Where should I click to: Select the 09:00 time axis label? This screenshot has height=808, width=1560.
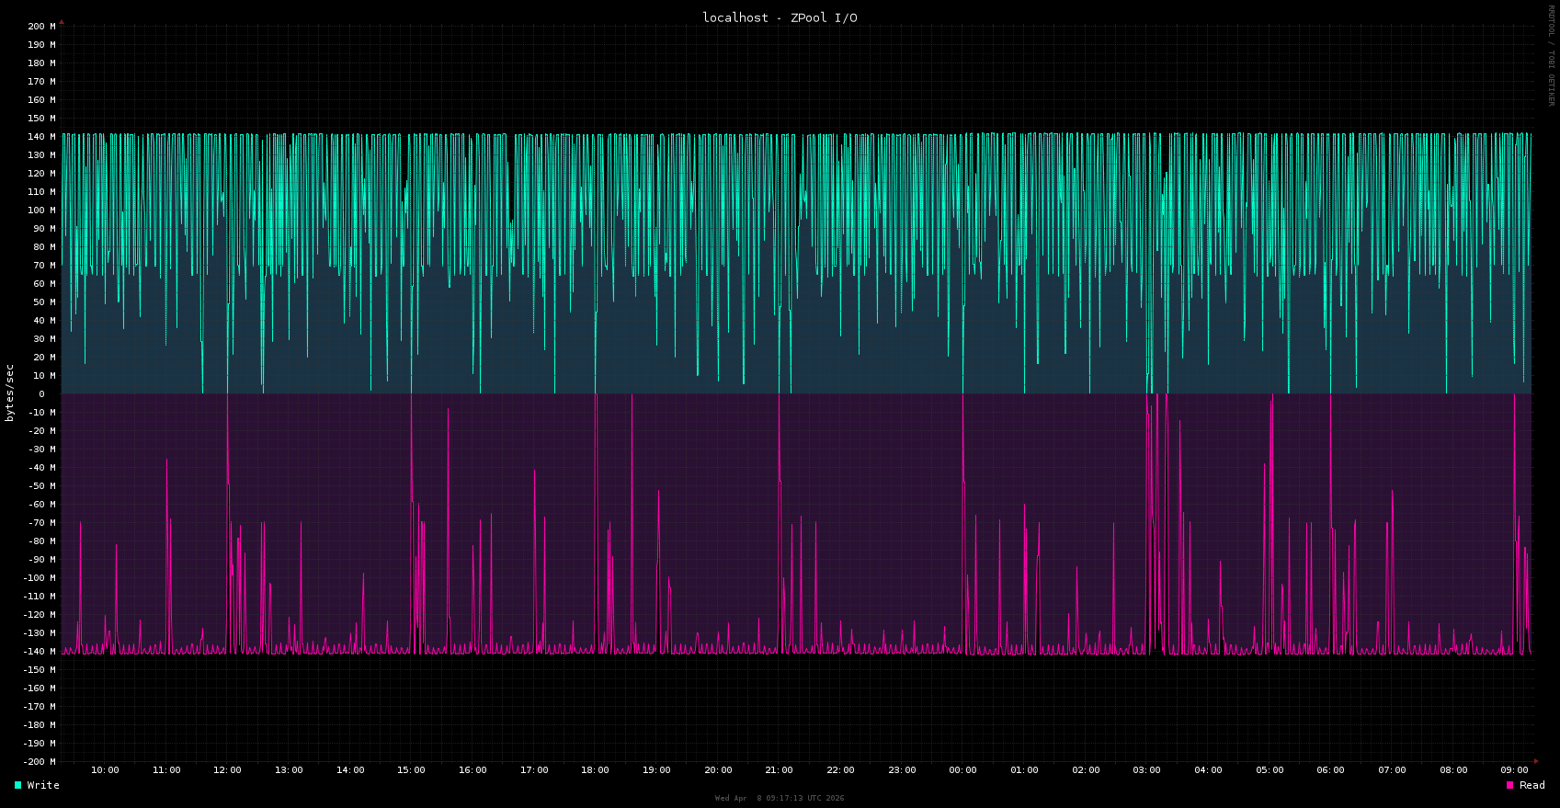pyautogui.click(x=1514, y=770)
